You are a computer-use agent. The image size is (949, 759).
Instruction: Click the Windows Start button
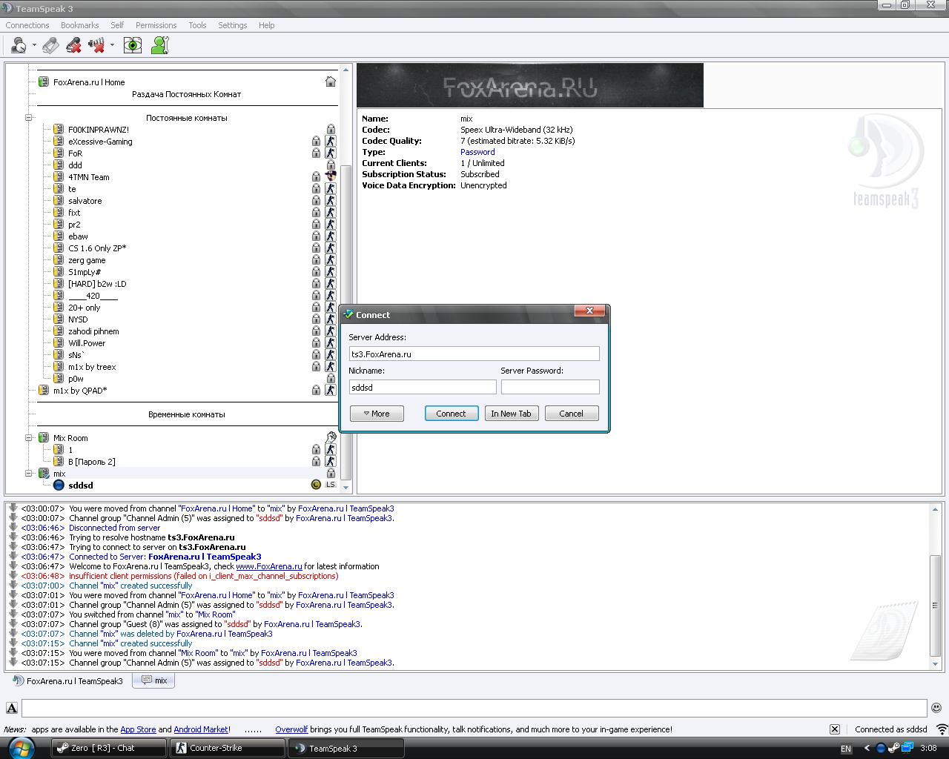[x=22, y=747]
